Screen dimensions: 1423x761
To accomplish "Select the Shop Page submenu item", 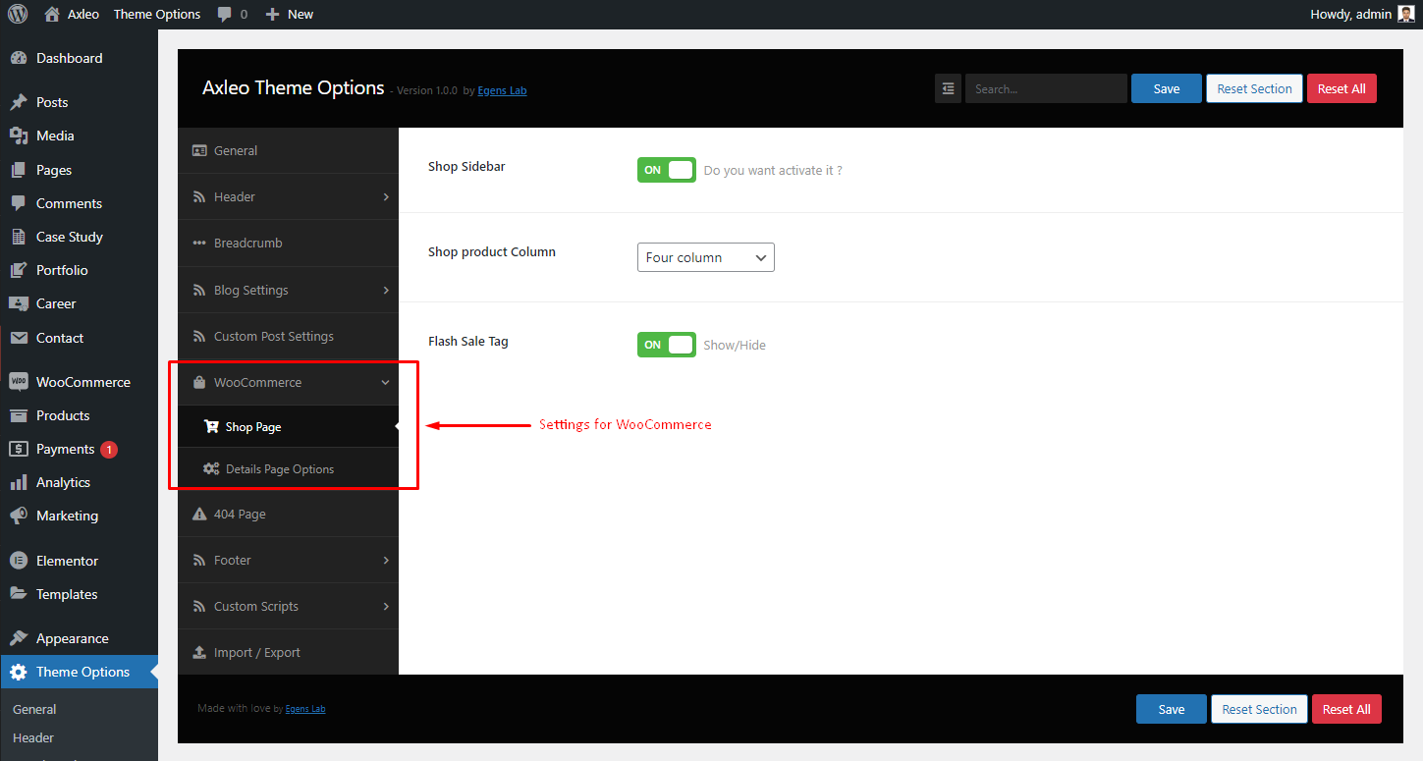I will 288,427.
